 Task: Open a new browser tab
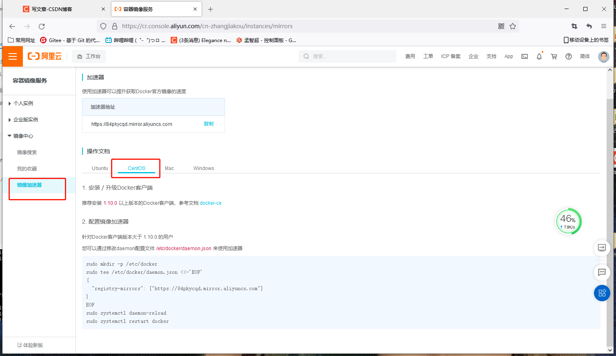point(211,9)
